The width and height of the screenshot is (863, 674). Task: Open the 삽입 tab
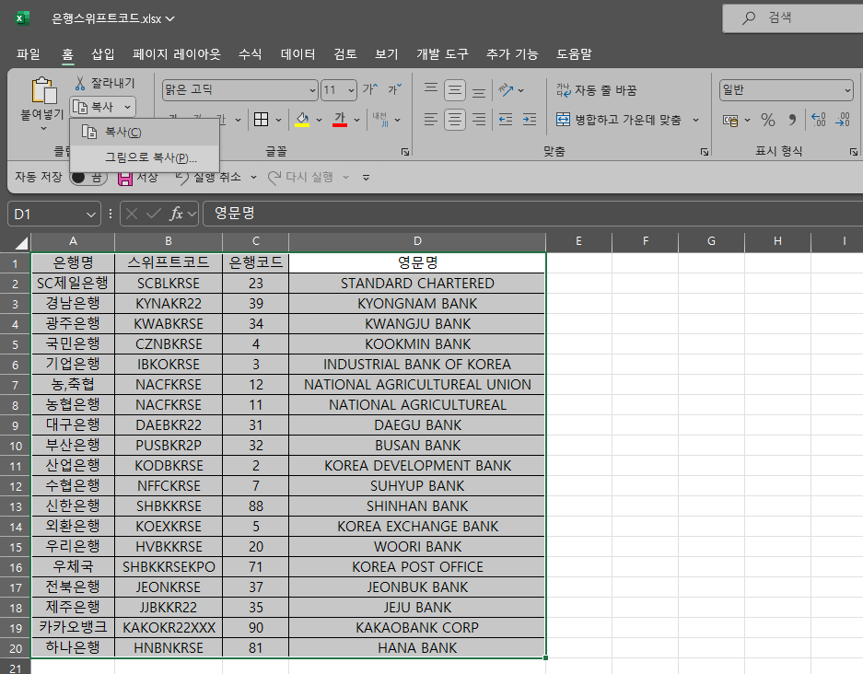click(103, 54)
